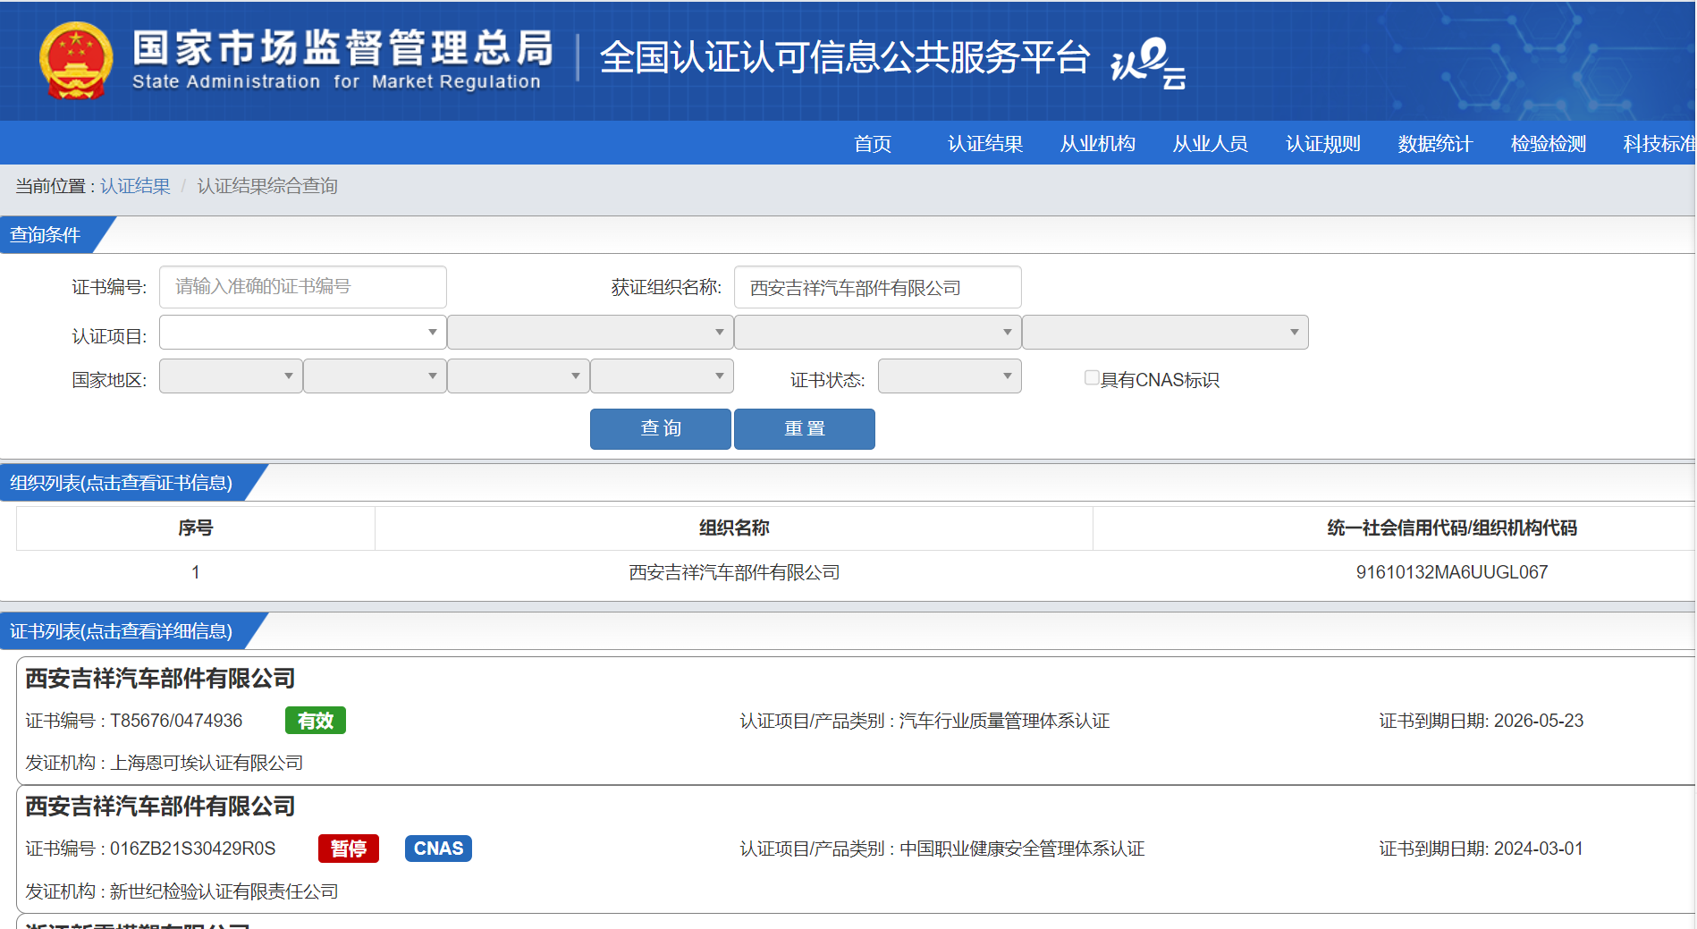
Task: Select organization row 西安吉祥汽车部件有限公司 in table
Action: pyautogui.click(x=734, y=572)
